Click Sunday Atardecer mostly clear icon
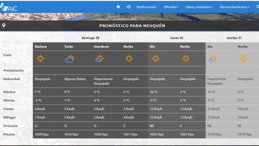This screenshot has height=146, width=259. pos(99,59)
